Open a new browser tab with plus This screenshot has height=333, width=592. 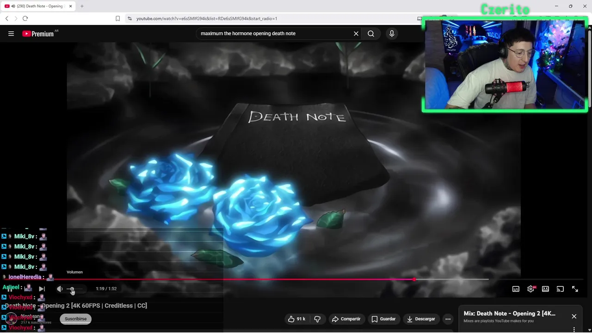click(82, 6)
